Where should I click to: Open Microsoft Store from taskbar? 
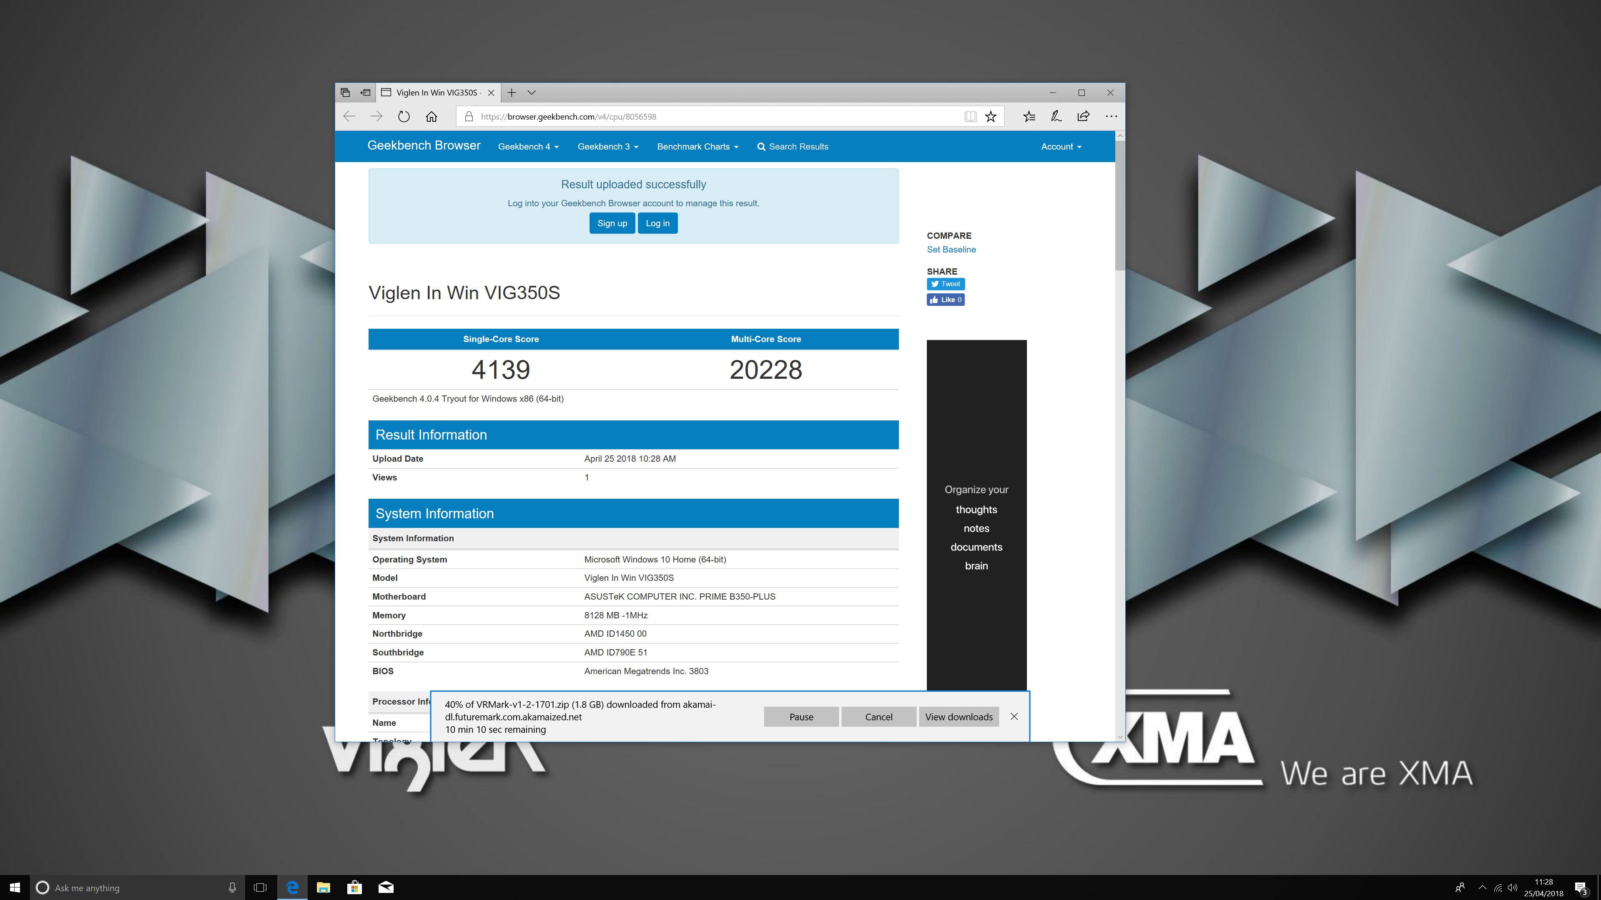point(354,887)
